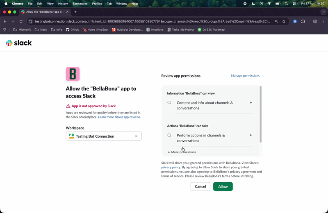The height and width of the screenshot is (213, 328).
Task: Bookmark this page with the star icon
Action: [284, 21]
